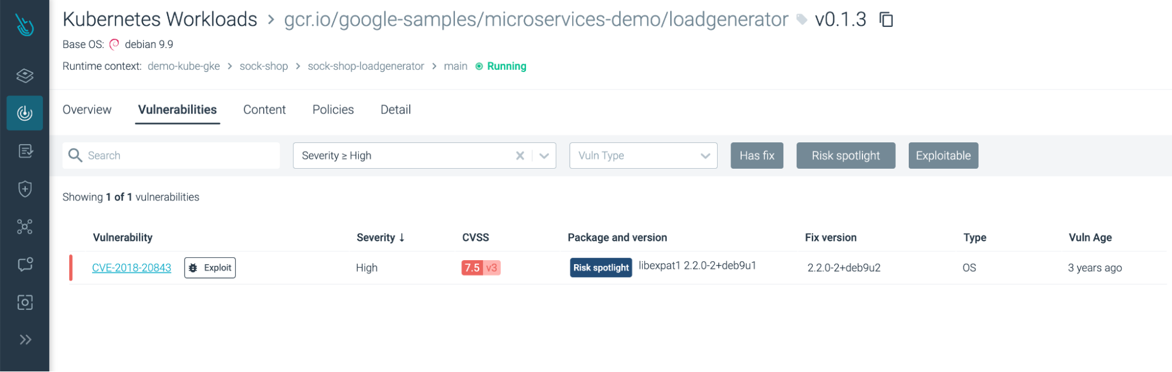Click the 3 years ago cell
This screenshot has height=372, width=1172.
pos(1095,268)
